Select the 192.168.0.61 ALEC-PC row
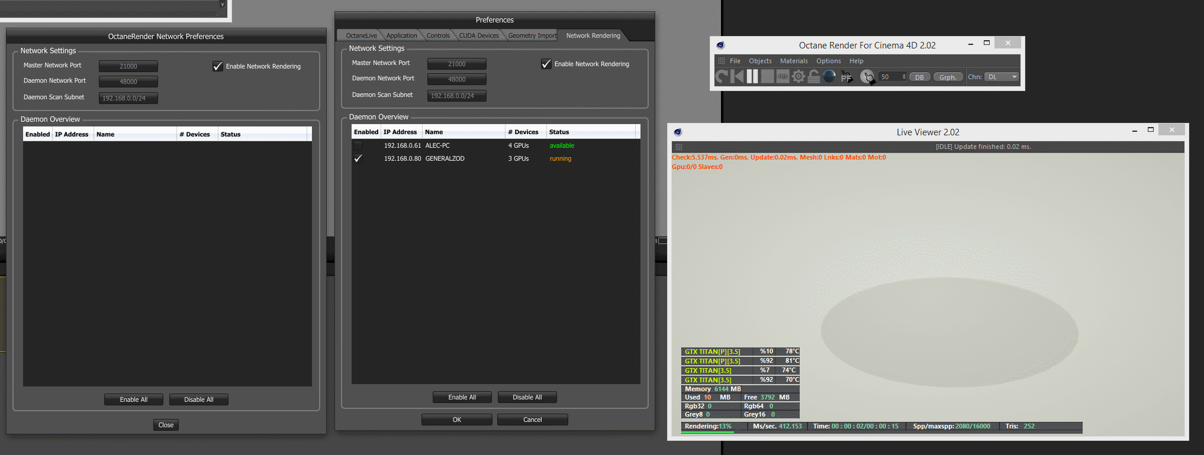1204x455 pixels. tap(496, 145)
